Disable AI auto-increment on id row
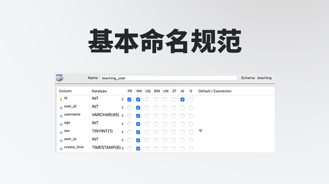Screen dimensions: 329x184 click(x=182, y=99)
